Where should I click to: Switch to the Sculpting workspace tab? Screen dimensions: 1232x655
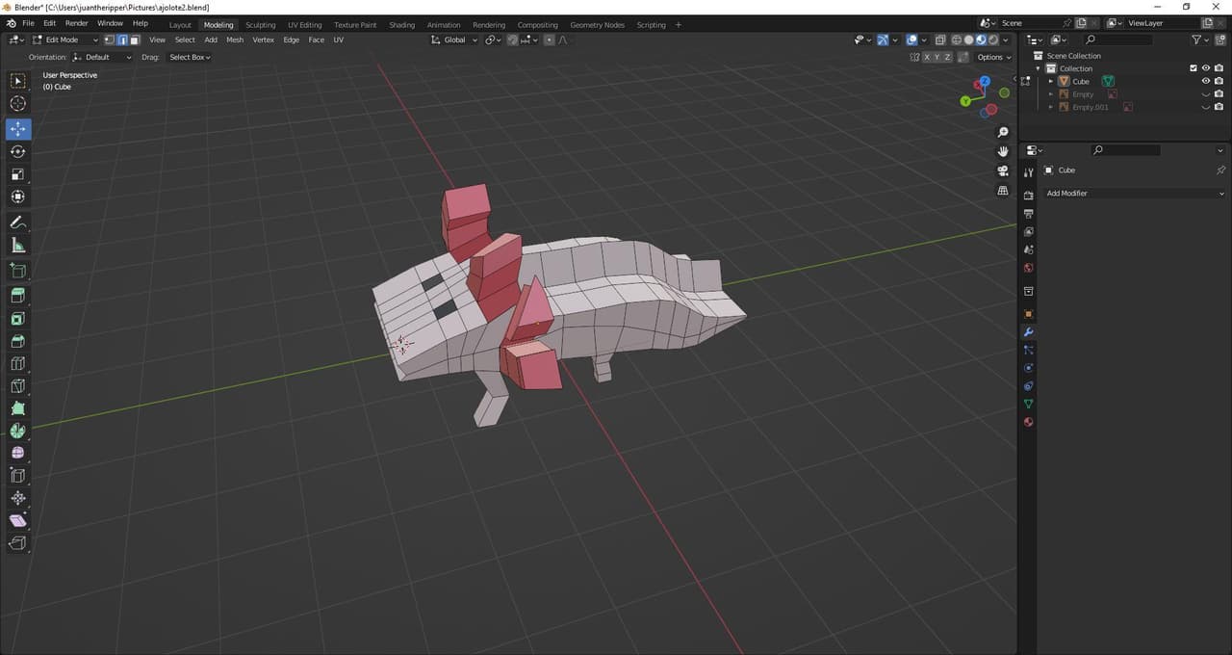pyautogui.click(x=260, y=24)
